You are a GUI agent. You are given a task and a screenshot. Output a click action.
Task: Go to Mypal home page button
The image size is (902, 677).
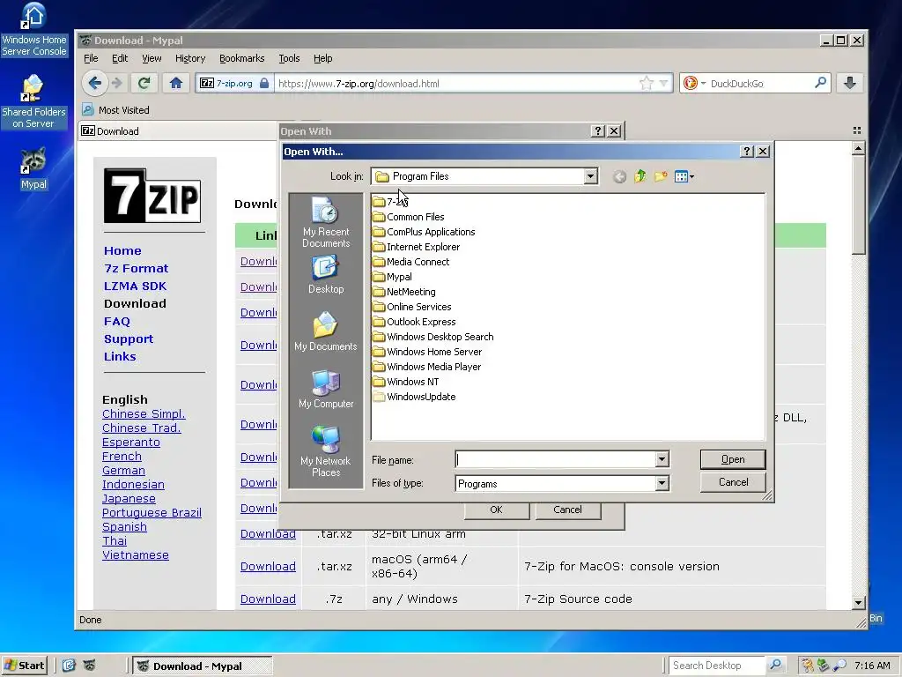click(176, 84)
